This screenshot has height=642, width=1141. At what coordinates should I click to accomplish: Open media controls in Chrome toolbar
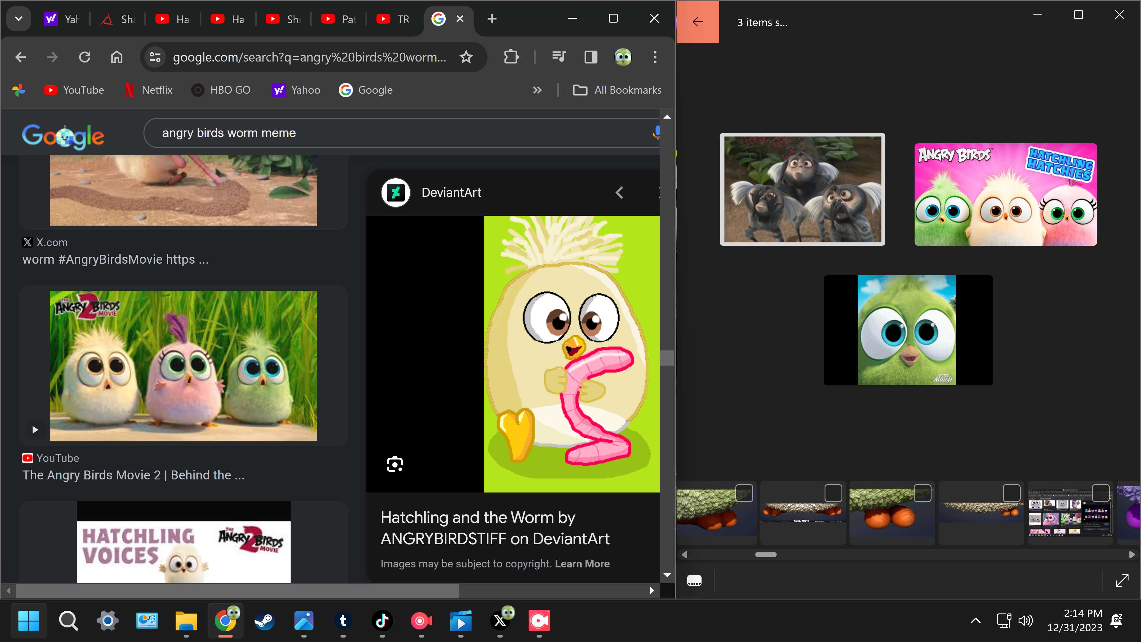[x=559, y=57]
